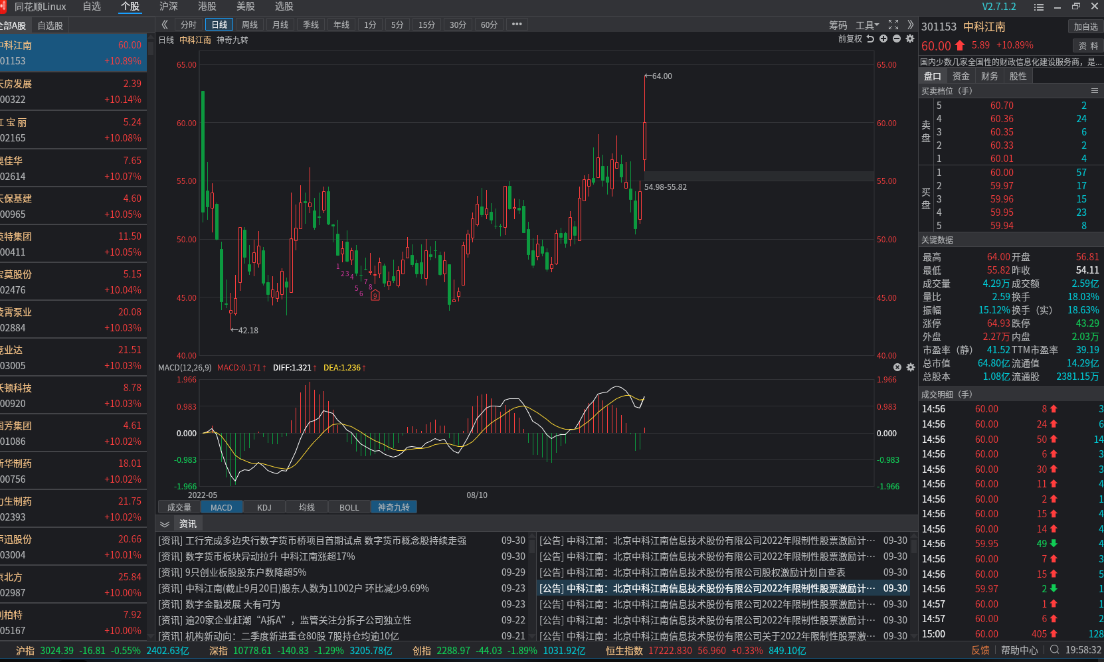Click the search icon in status bar
1104x662 pixels.
pyautogui.click(x=1054, y=650)
